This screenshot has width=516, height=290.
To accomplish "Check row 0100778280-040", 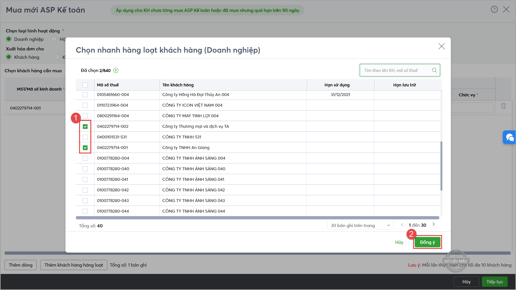I will (85, 169).
